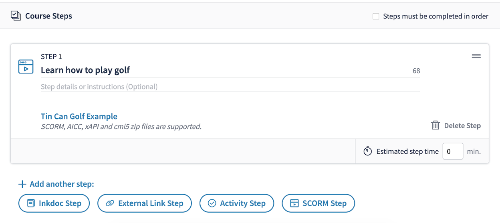This screenshot has height=223, width=500.
Task: Add a SCORM Step
Action: tap(319, 203)
